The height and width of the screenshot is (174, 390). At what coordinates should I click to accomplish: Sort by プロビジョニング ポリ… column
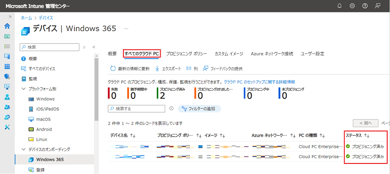pos(179,135)
